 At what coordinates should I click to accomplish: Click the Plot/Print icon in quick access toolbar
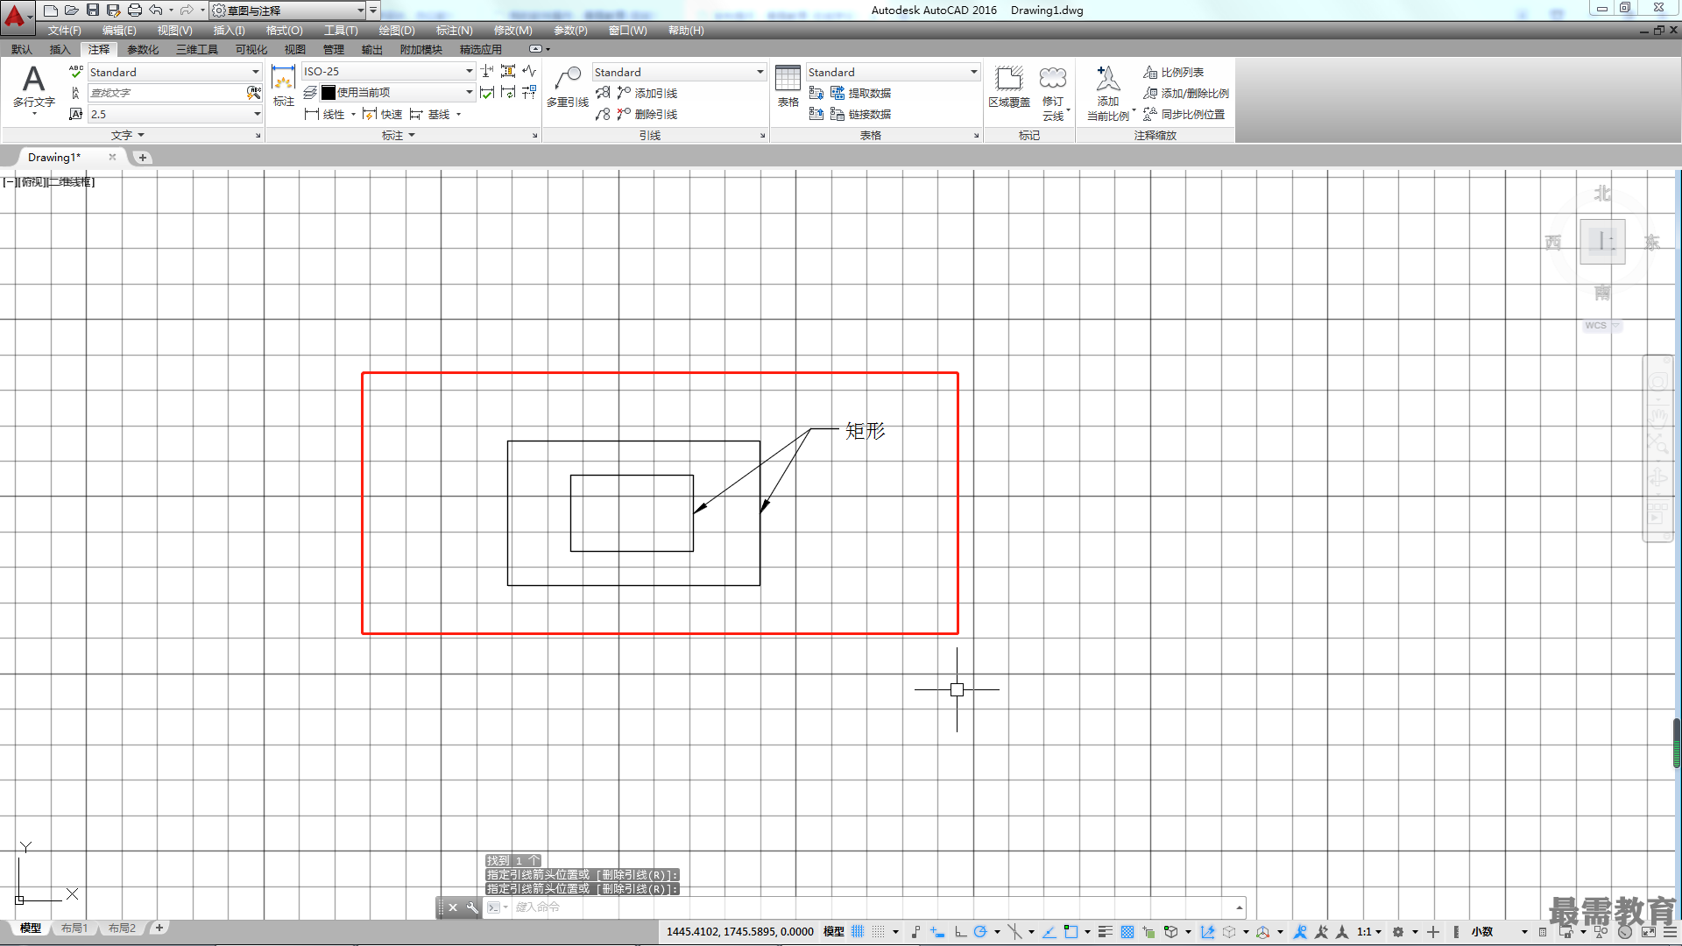[134, 10]
